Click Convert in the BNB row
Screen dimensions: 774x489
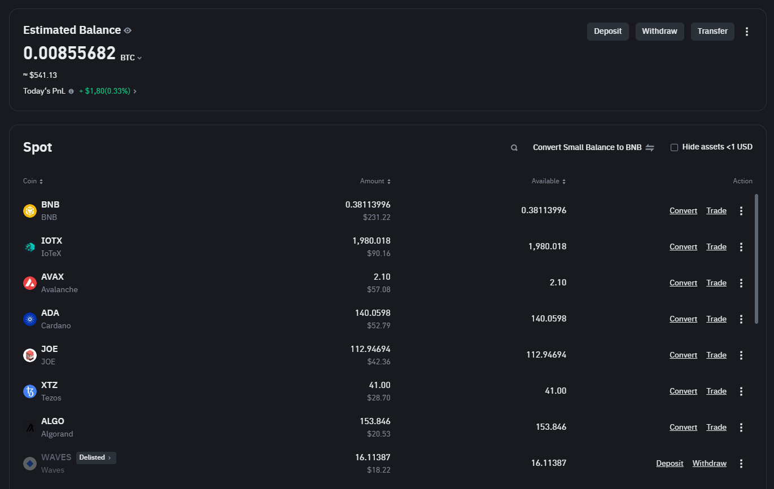pyautogui.click(x=683, y=210)
